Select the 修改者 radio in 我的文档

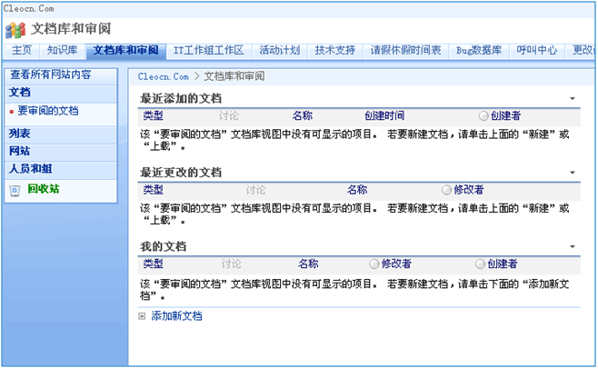click(374, 264)
